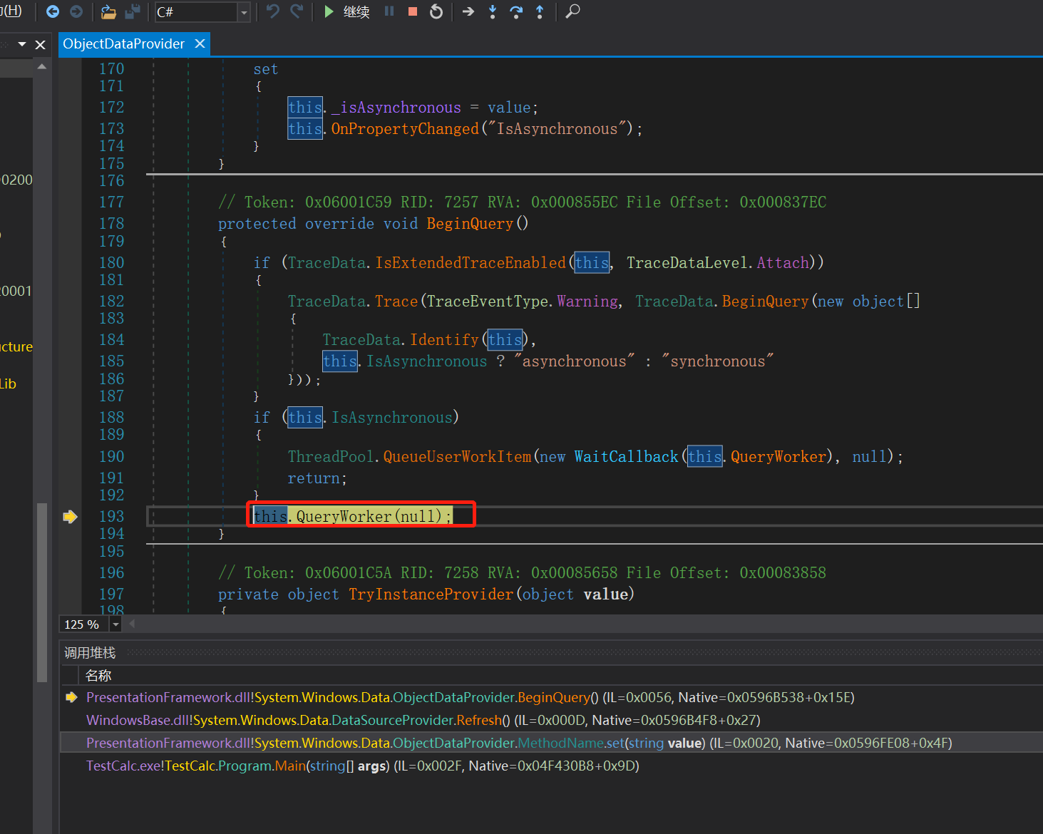Viewport: 1043px width, 834px height.
Task: Click the Step Out icon
Action: tap(540, 11)
